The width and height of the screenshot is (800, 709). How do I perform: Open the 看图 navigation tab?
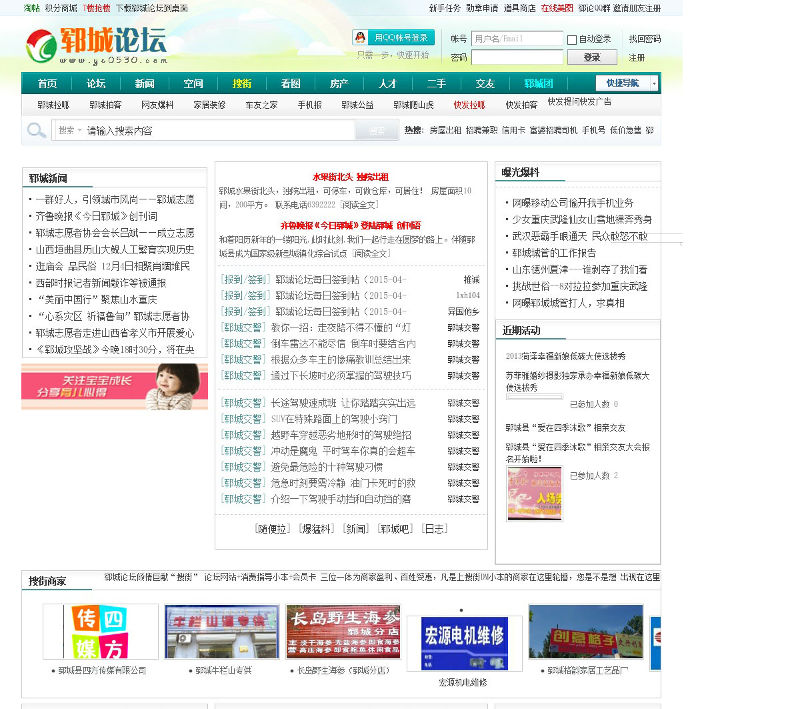click(x=291, y=83)
